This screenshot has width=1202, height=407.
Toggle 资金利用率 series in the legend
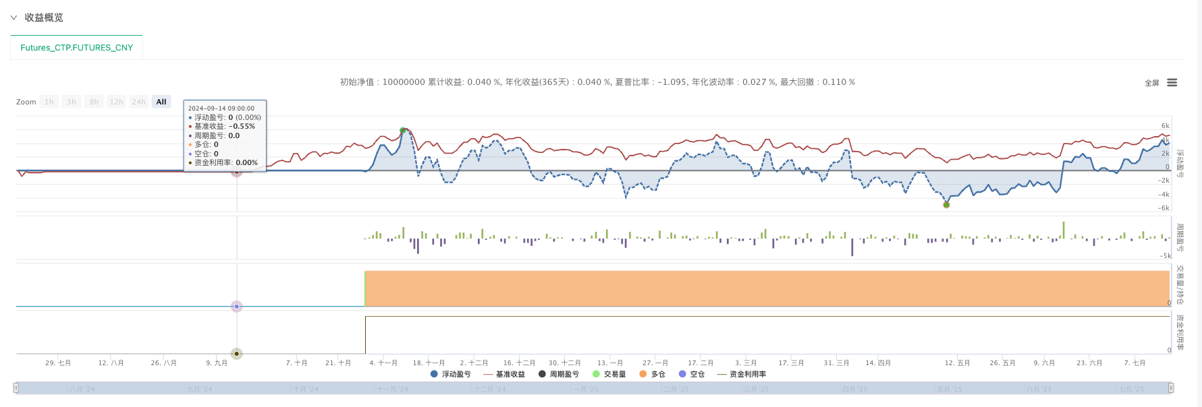[742, 374]
